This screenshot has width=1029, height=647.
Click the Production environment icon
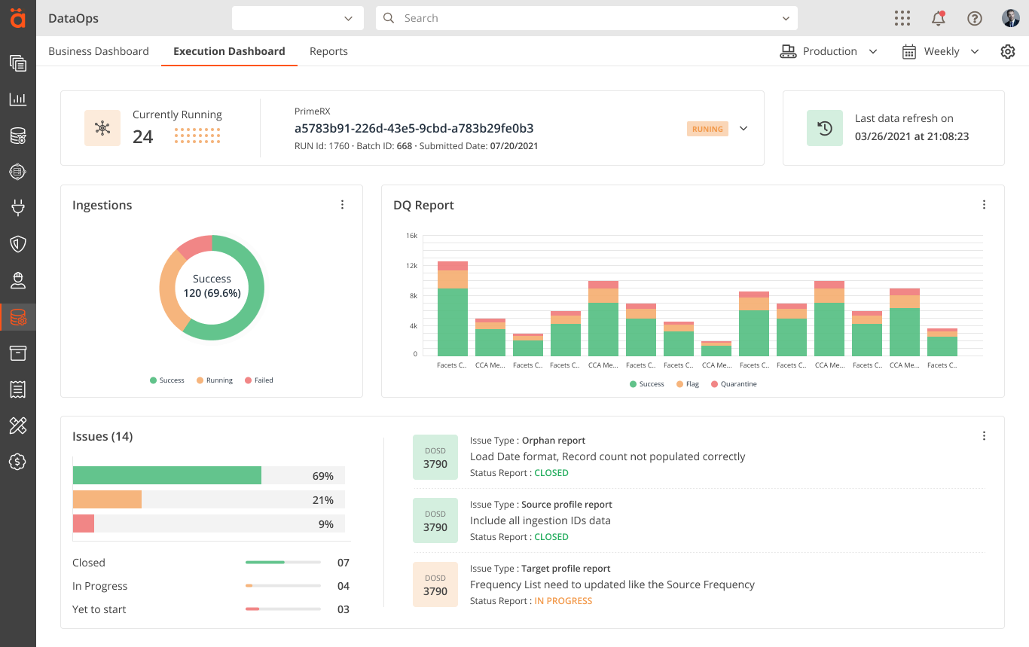pos(788,51)
